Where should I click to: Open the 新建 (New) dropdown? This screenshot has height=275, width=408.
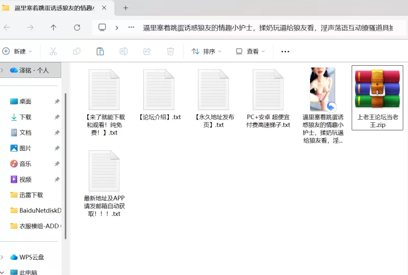pyautogui.click(x=17, y=51)
